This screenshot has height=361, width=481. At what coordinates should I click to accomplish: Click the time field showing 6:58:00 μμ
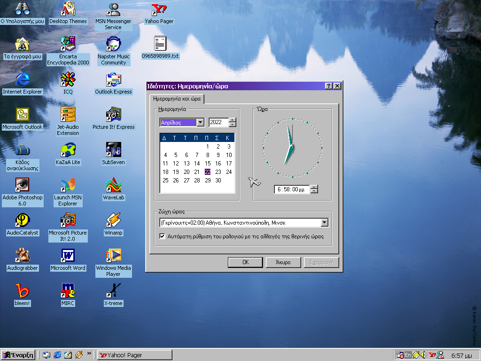click(292, 189)
